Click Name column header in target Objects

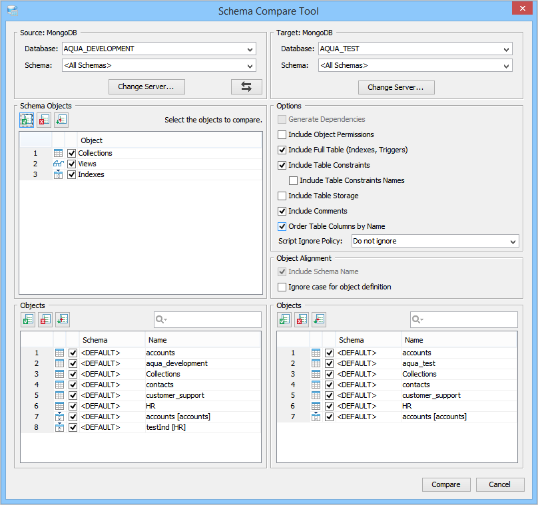coord(459,340)
